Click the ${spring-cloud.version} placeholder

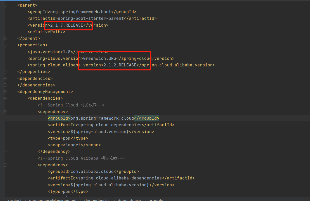[100, 132]
